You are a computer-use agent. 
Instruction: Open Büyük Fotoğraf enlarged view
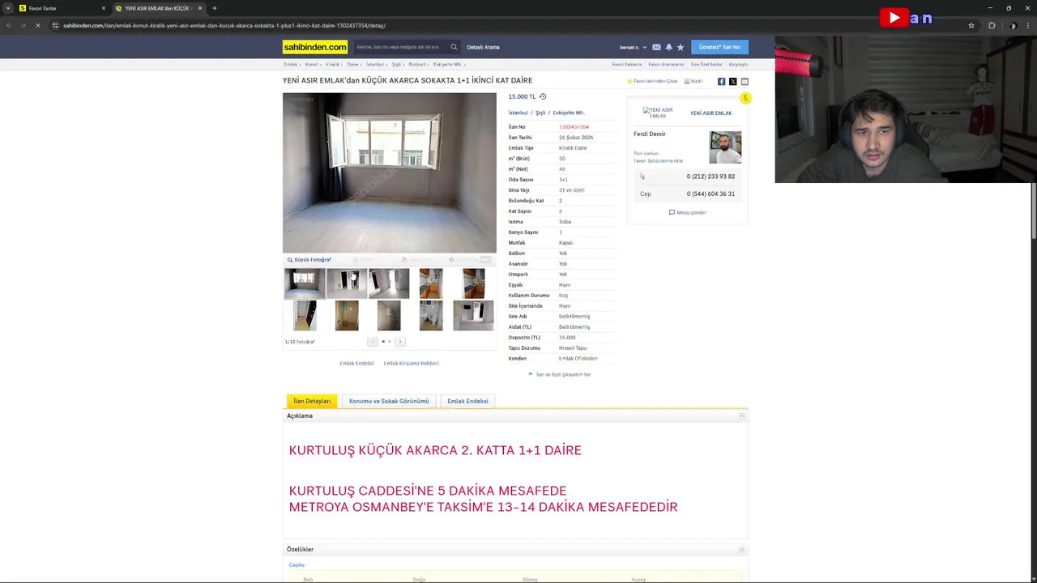(309, 260)
